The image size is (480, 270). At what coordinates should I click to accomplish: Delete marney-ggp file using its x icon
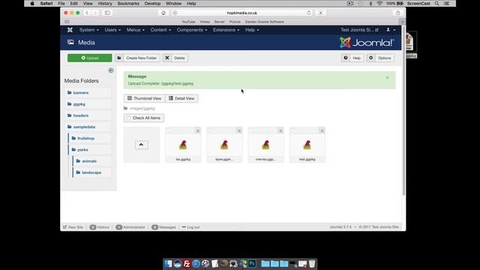(280, 130)
